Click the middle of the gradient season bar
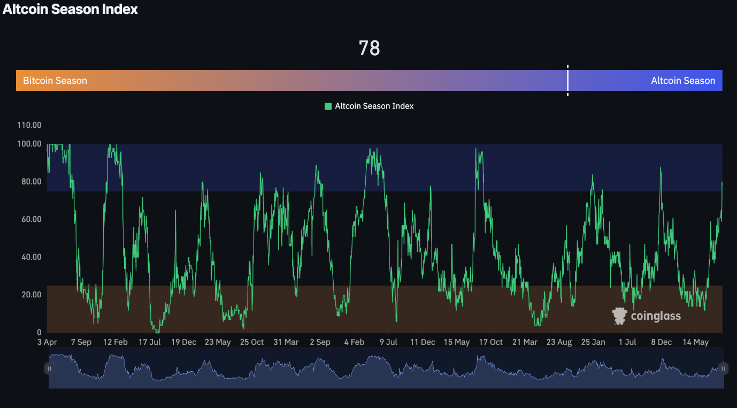737x408 pixels. (369, 81)
